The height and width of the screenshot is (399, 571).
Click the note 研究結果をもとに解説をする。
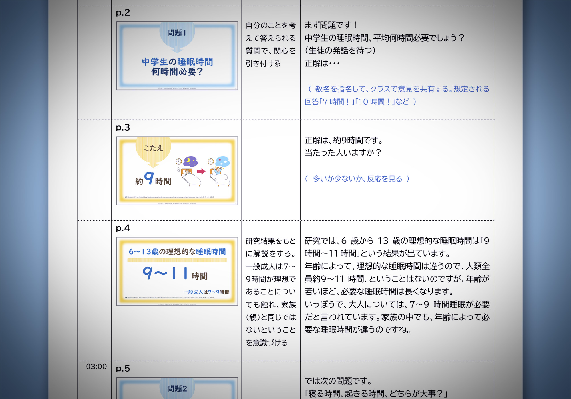(271, 247)
